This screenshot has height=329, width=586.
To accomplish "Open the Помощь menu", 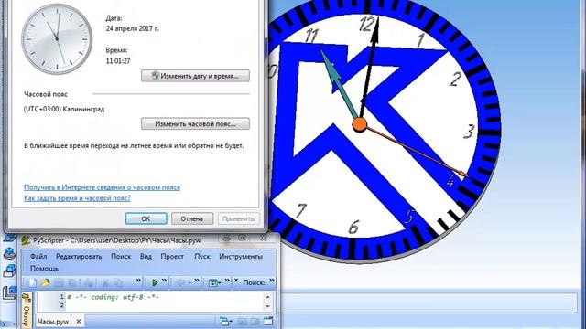I will 44,268.
